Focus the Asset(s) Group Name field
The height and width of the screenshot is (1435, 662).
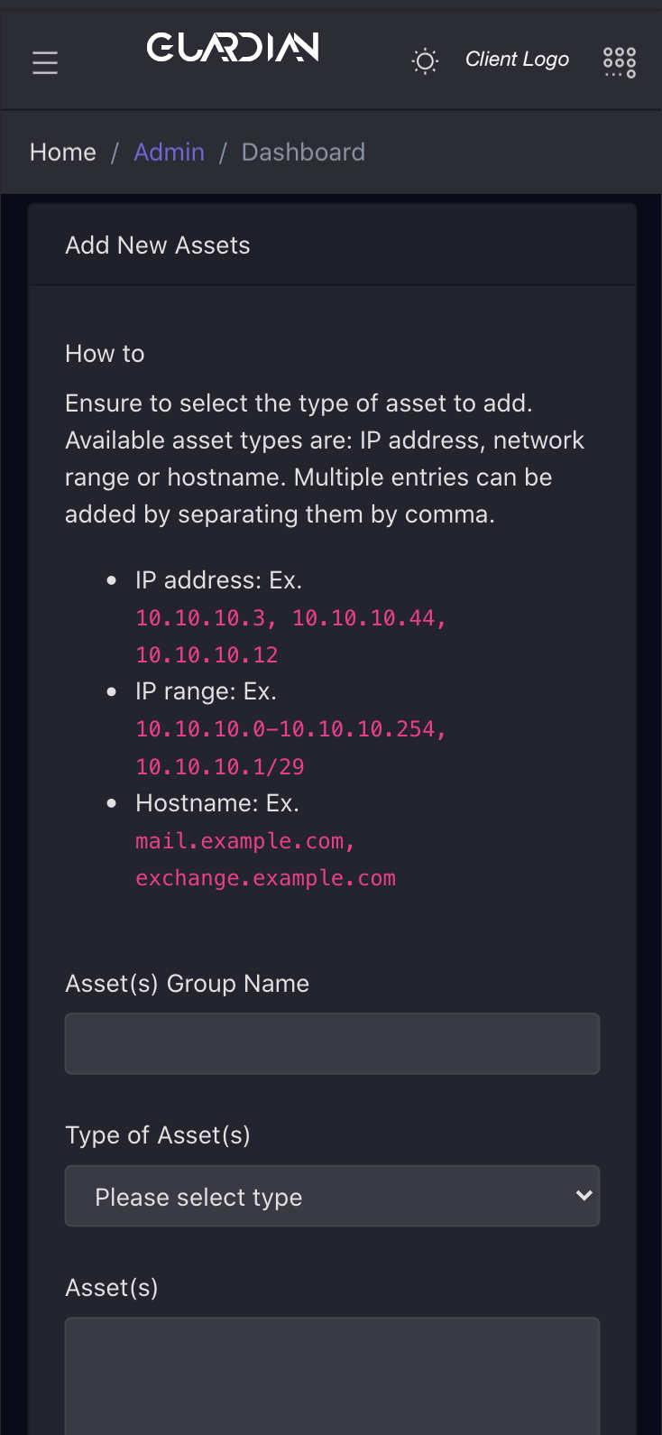(332, 1043)
